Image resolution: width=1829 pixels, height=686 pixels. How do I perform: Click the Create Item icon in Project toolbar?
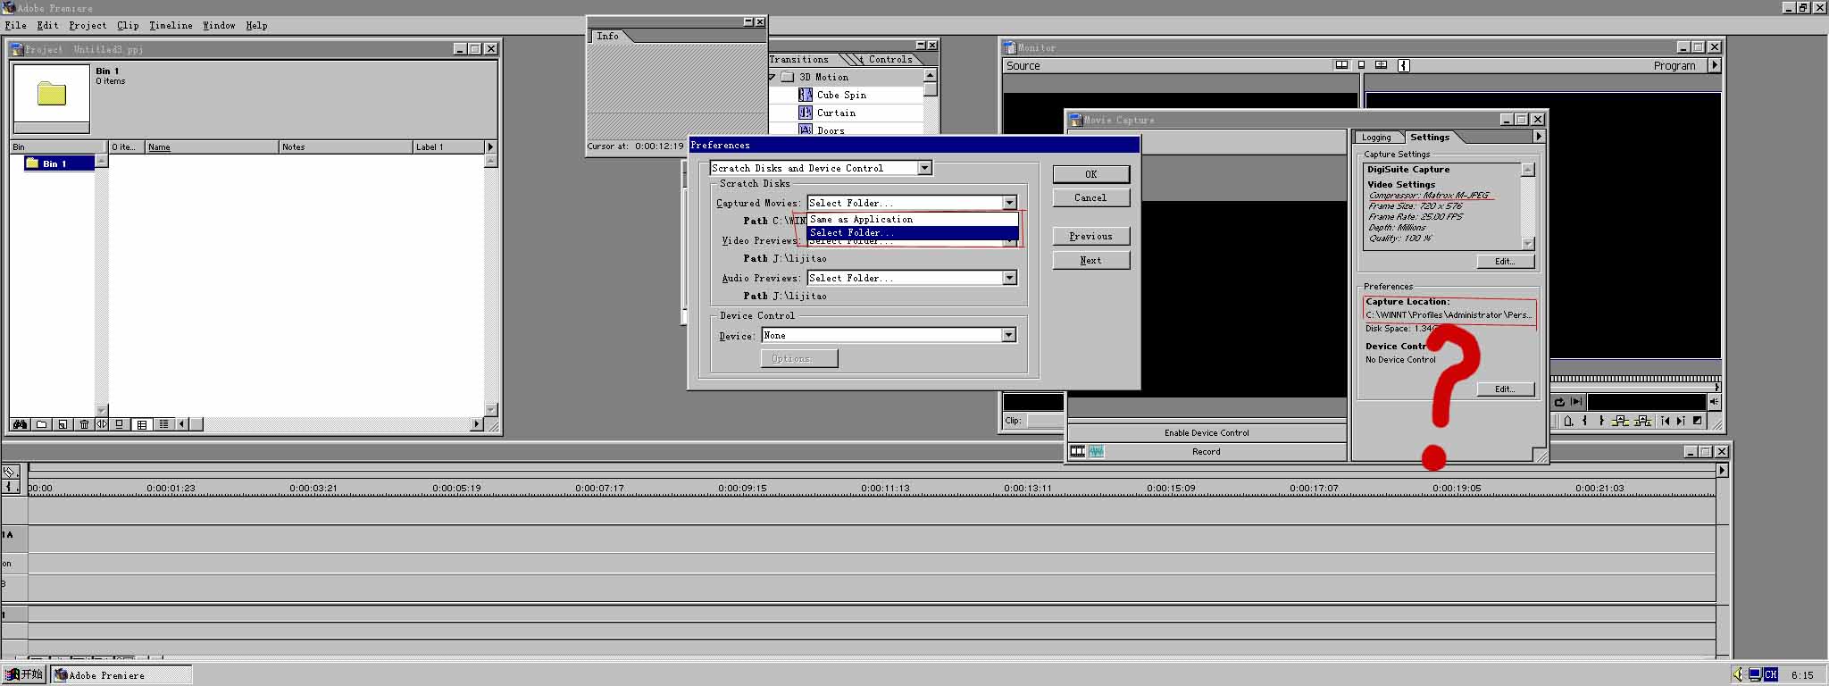[63, 424]
